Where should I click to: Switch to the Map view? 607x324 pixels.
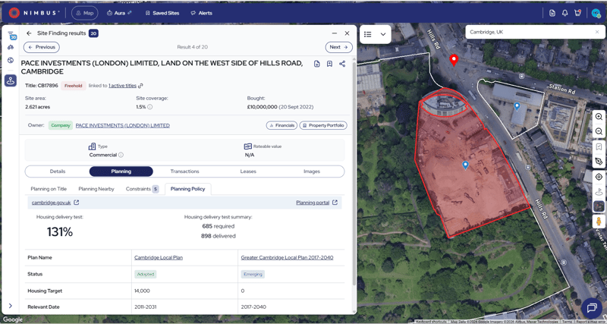click(84, 13)
